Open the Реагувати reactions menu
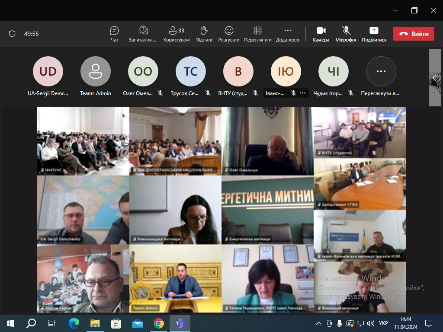The width and height of the screenshot is (443, 332). [x=229, y=34]
